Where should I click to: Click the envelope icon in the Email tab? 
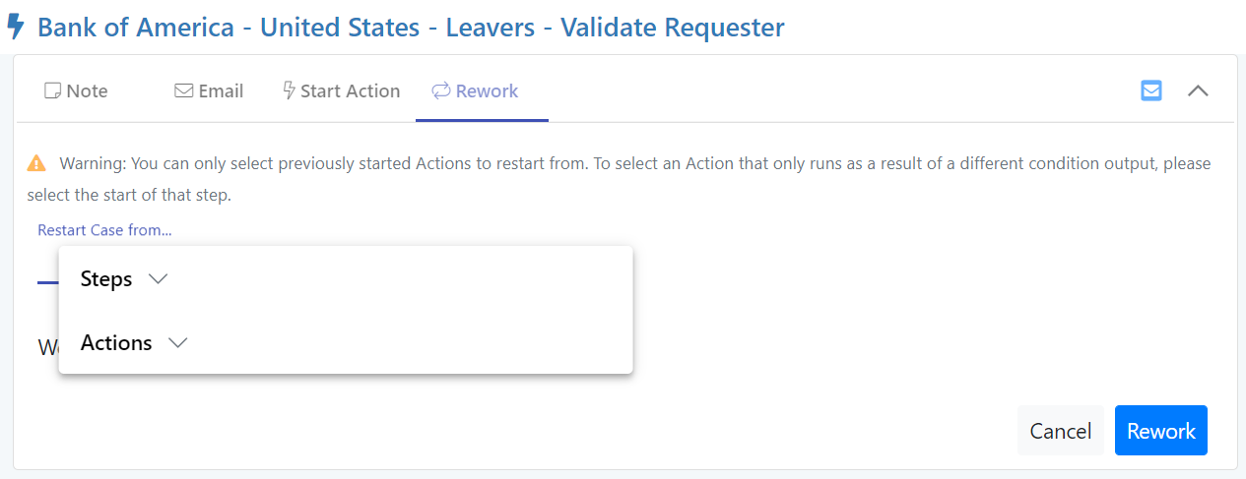click(183, 91)
